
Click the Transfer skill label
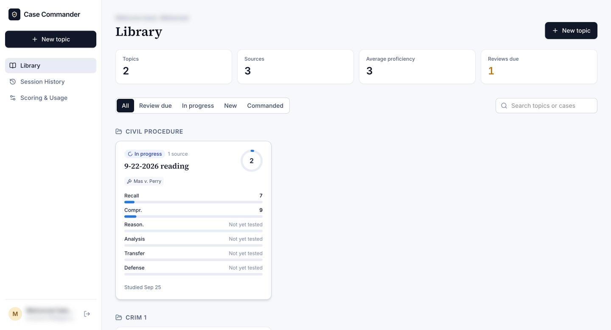pyautogui.click(x=135, y=253)
